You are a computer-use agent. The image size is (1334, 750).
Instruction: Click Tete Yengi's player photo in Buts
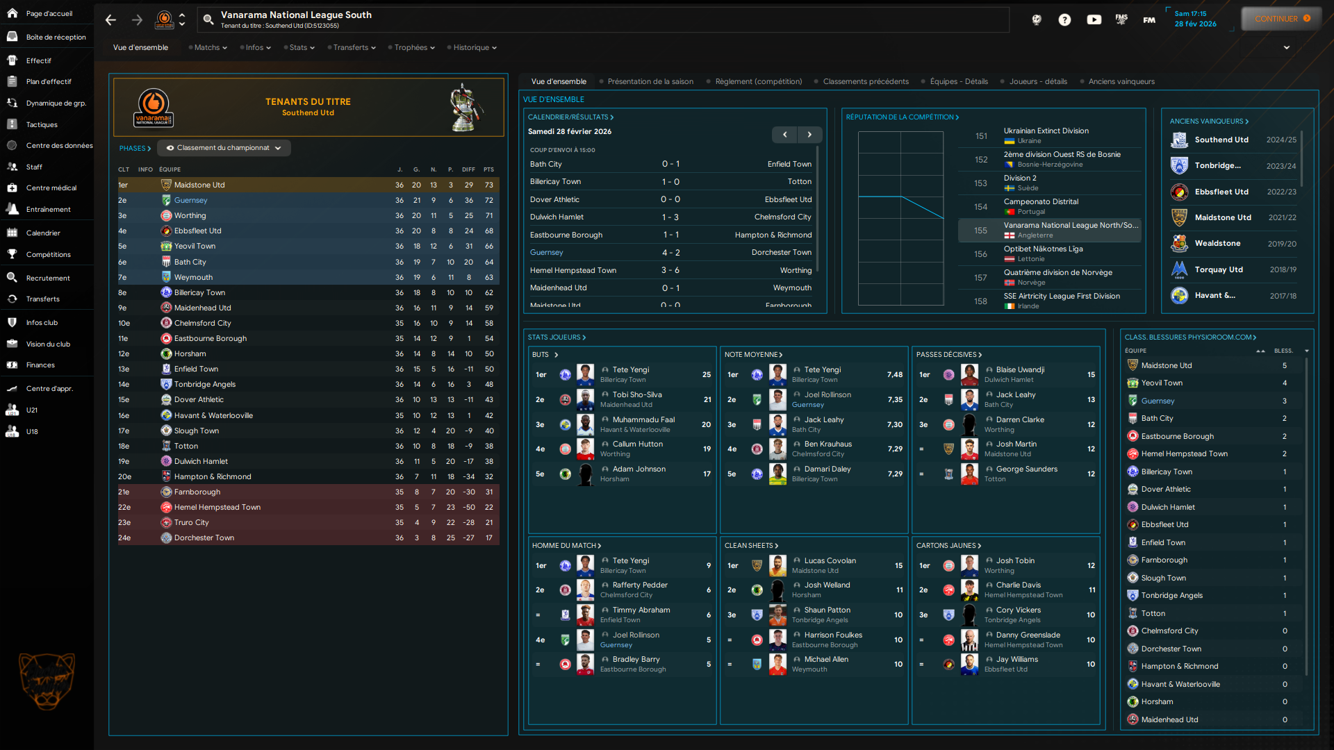[585, 374]
